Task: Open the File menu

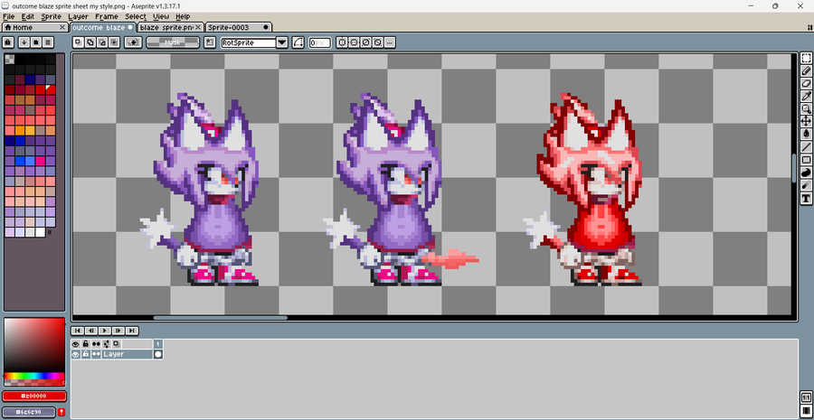Action: pyautogui.click(x=8, y=16)
